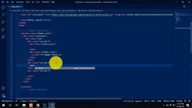This screenshot has height=108, width=192.
Task: Open Cortana search circle on taskbar
Action: (10, 105)
